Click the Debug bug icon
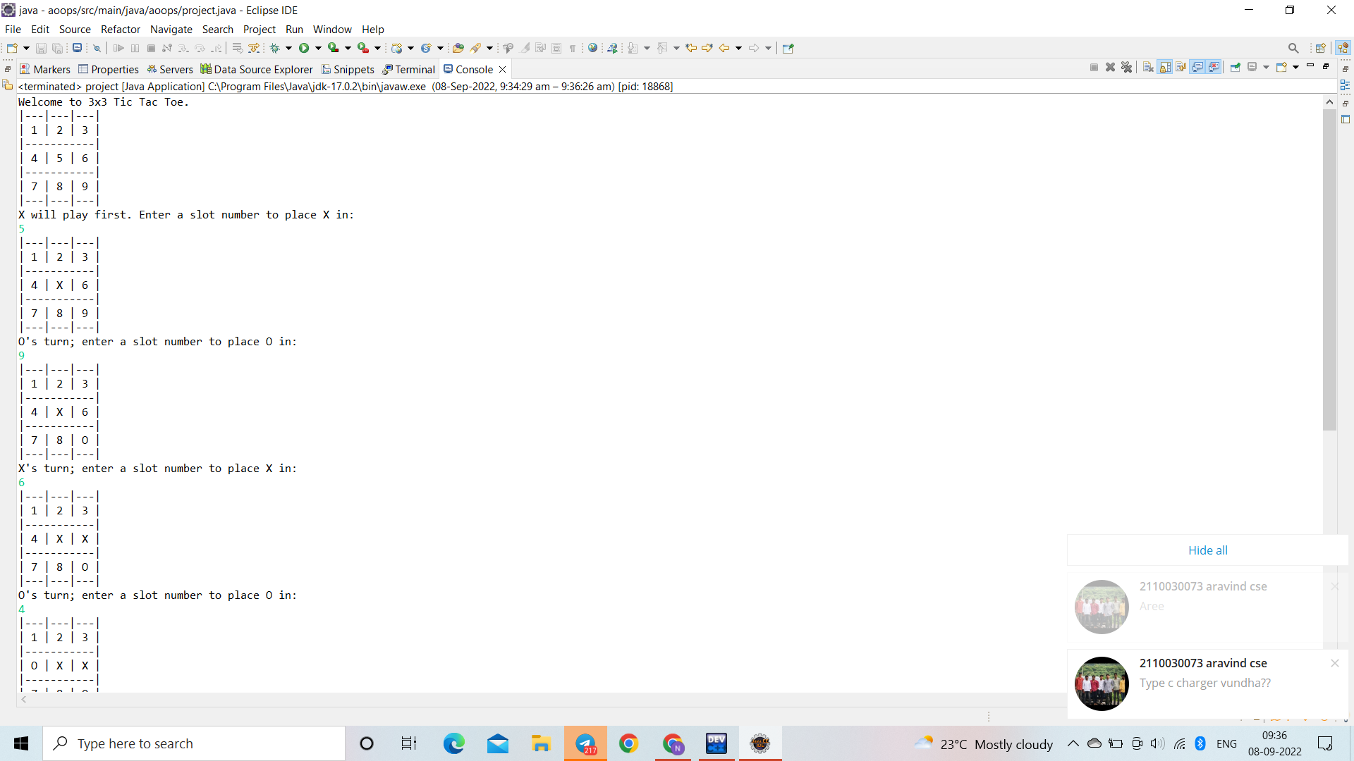 (x=274, y=48)
